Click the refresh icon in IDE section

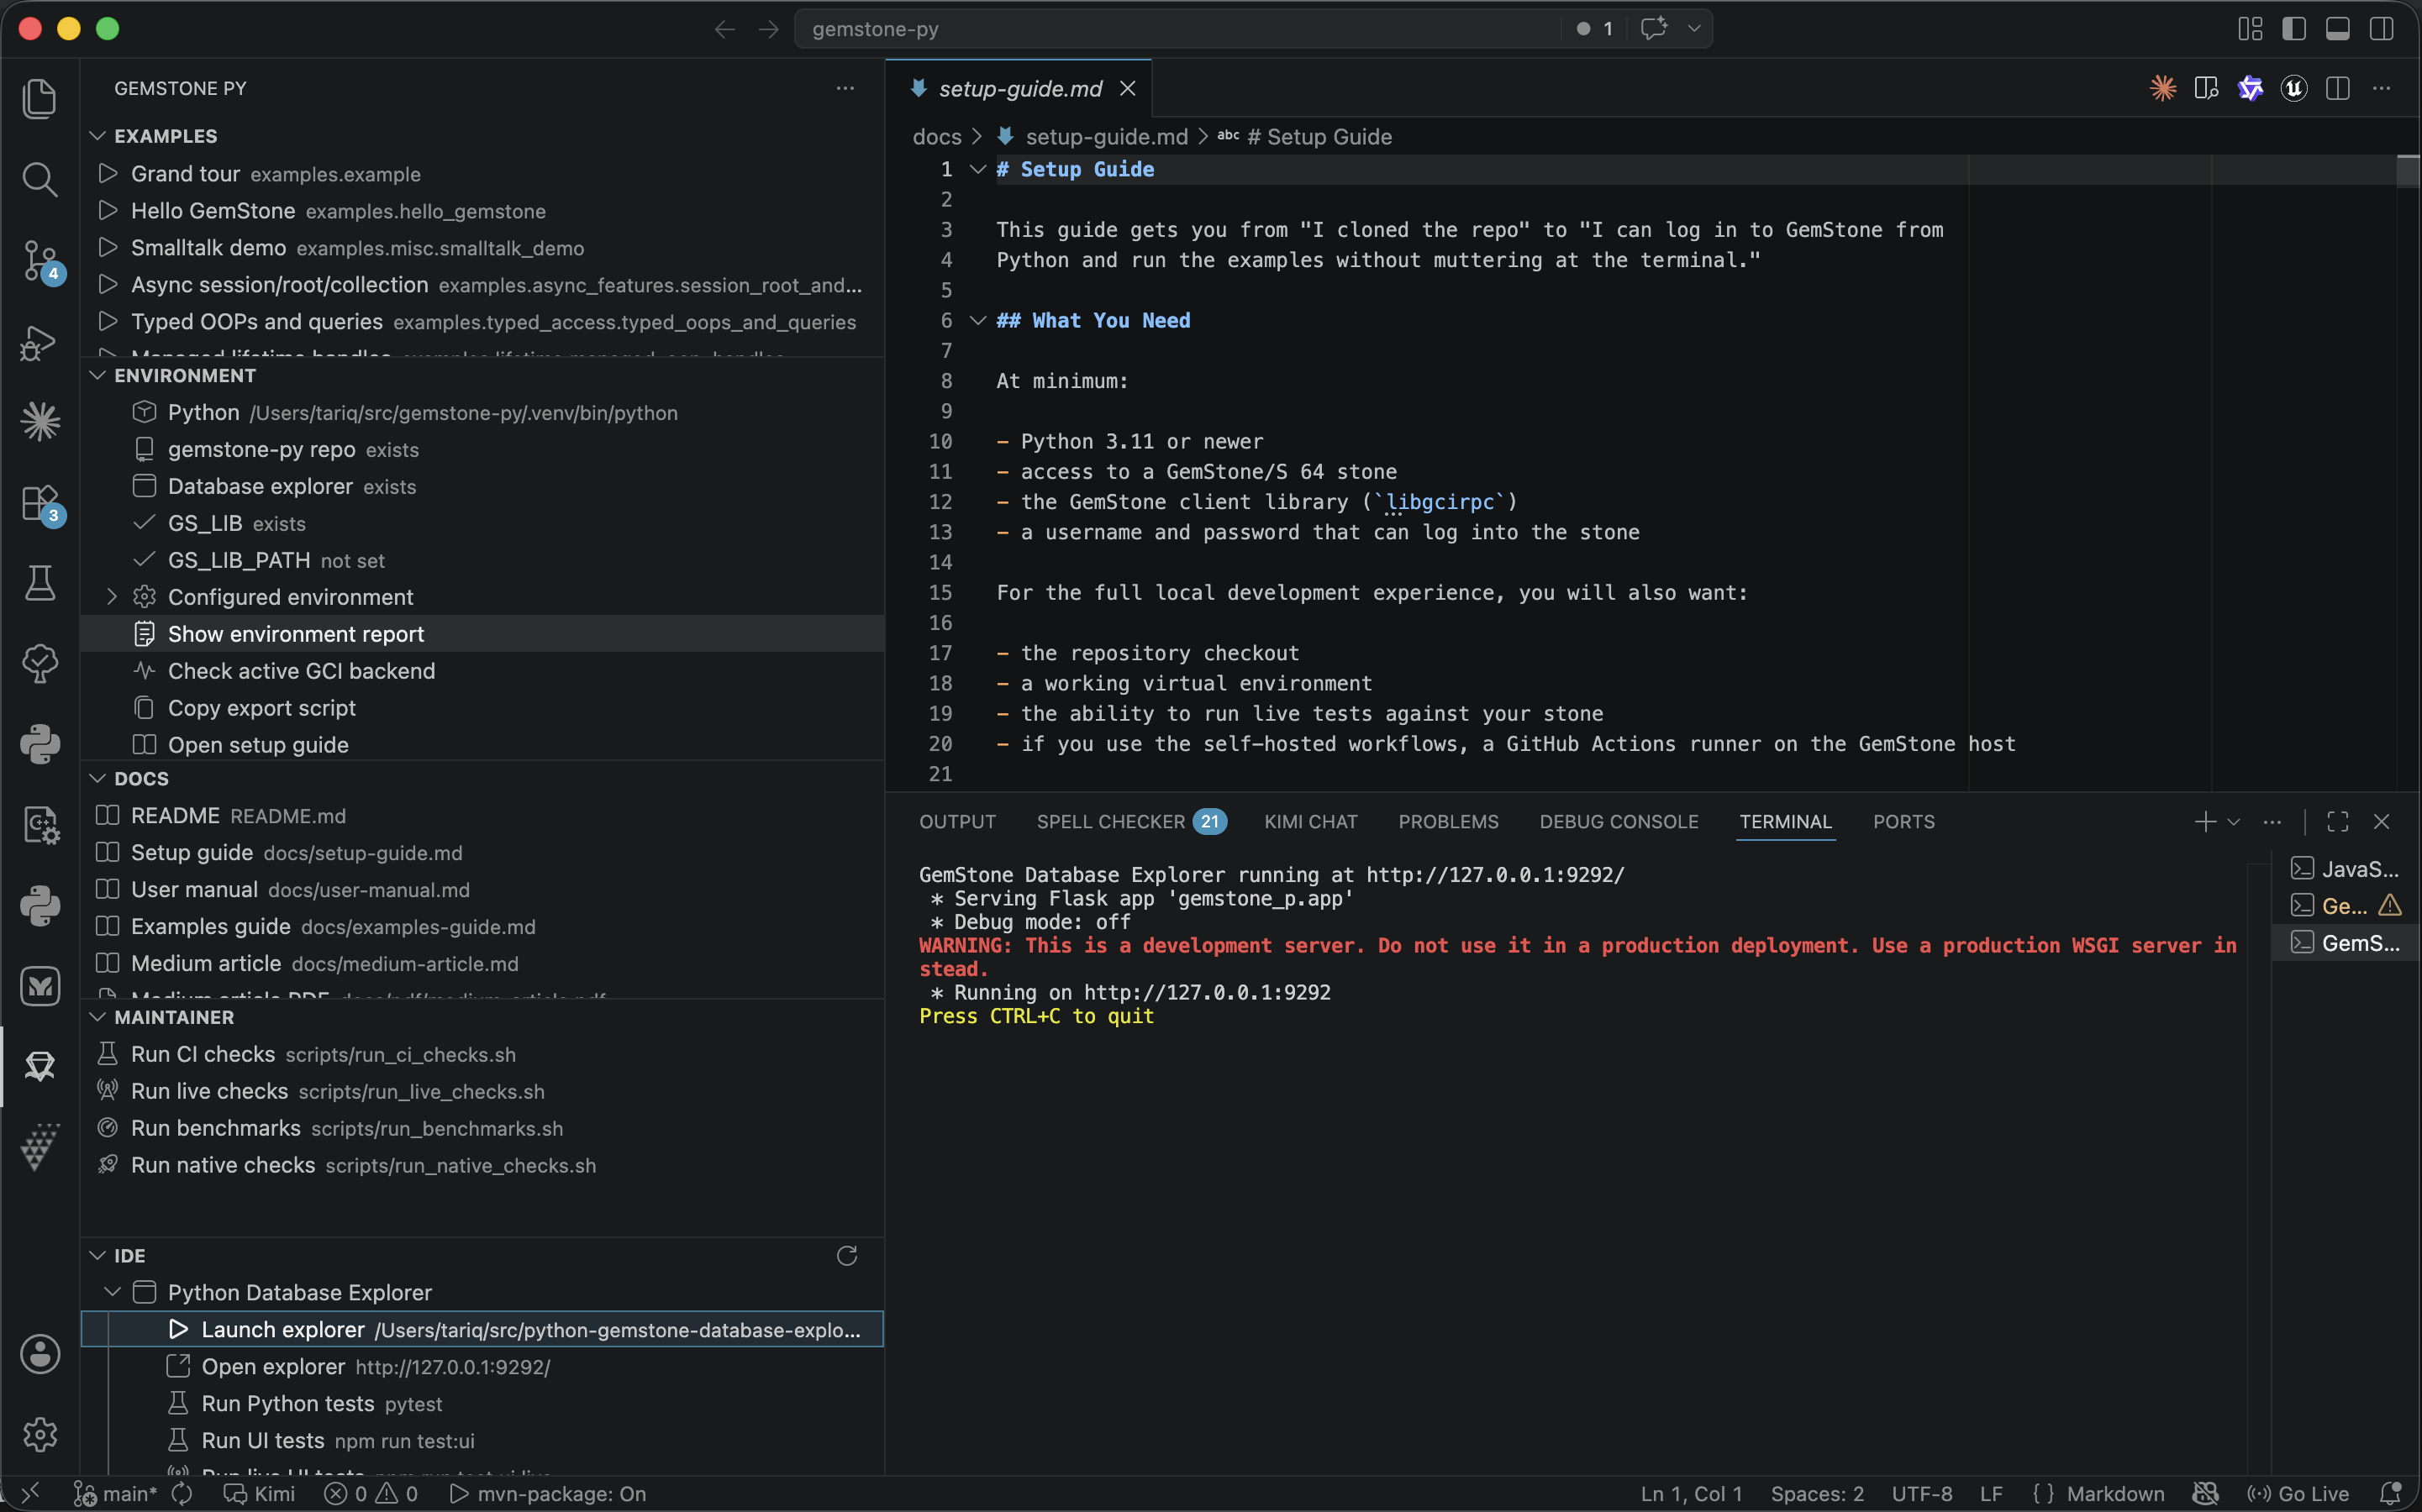point(846,1255)
